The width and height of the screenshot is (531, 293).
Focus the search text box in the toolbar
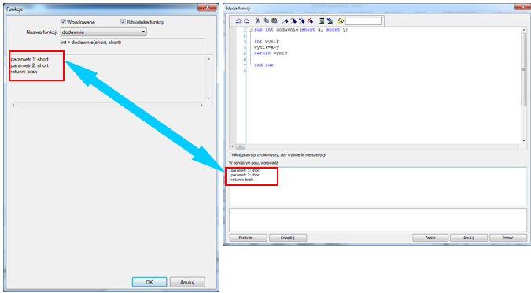363,21
